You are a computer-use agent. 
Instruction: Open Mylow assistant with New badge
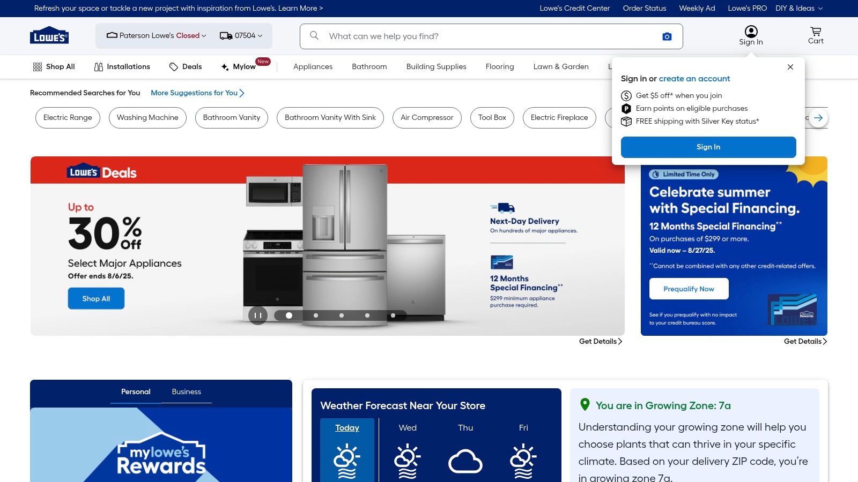245,65
